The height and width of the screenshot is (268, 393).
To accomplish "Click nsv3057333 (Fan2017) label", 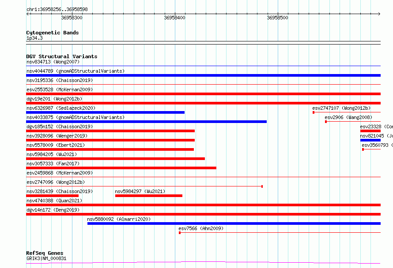I will pos(53,164).
